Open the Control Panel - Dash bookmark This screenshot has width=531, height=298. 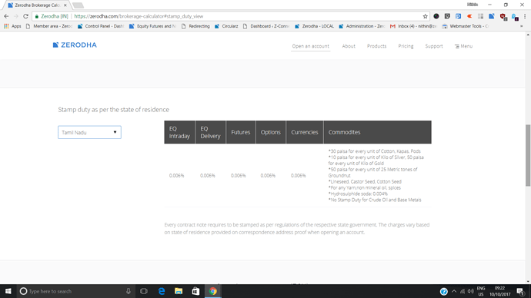(x=101, y=26)
